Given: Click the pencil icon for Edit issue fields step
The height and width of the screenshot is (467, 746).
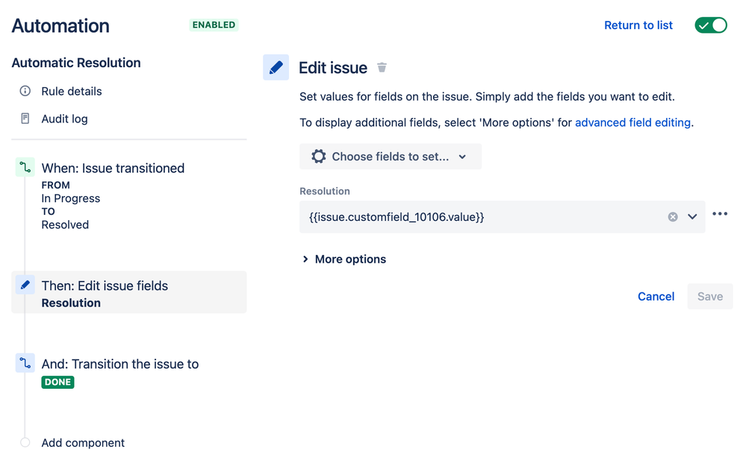Looking at the screenshot, I should 25,285.
